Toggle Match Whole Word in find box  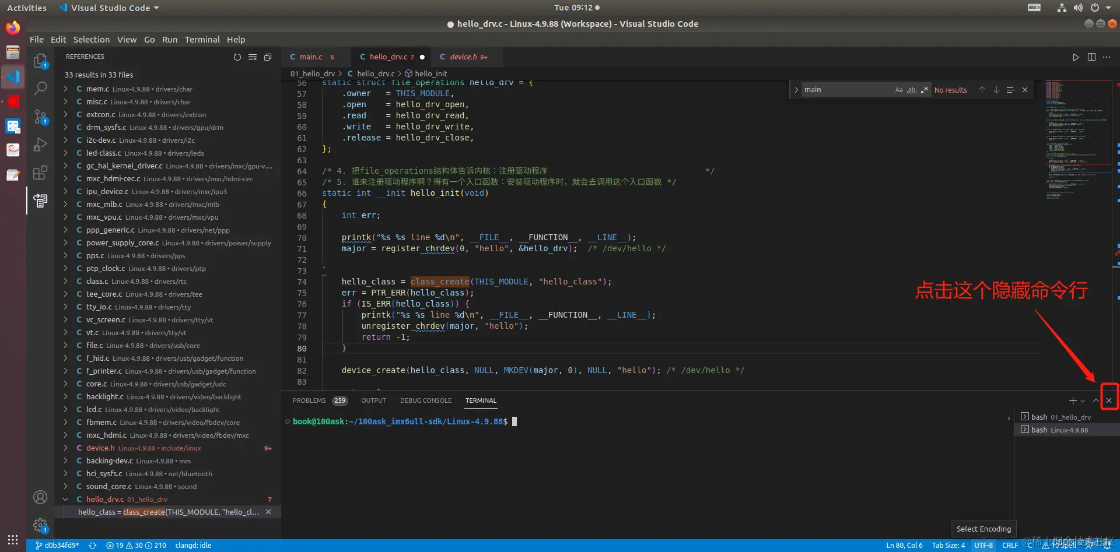coord(911,90)
